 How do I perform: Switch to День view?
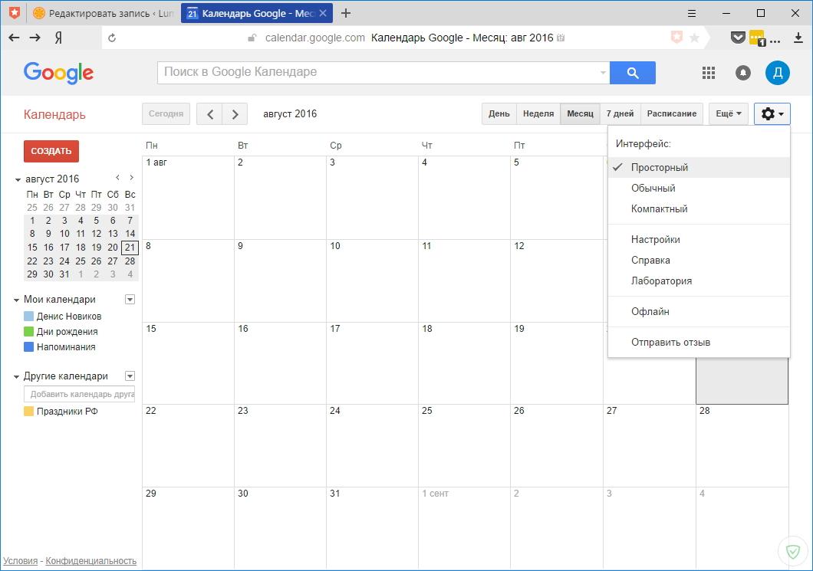tap(499, 114)
